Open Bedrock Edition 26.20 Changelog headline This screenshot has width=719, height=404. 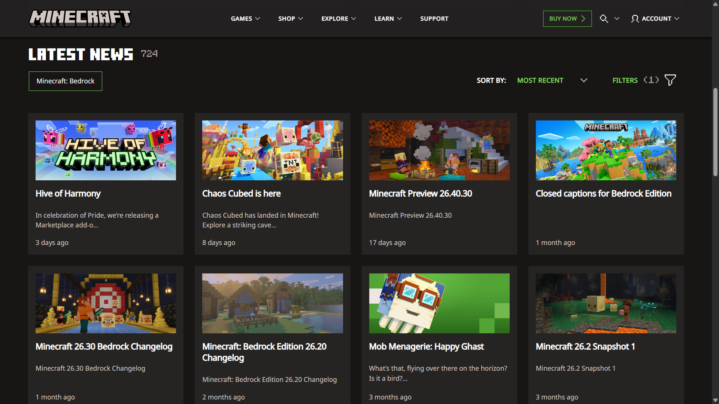[264, 352]
